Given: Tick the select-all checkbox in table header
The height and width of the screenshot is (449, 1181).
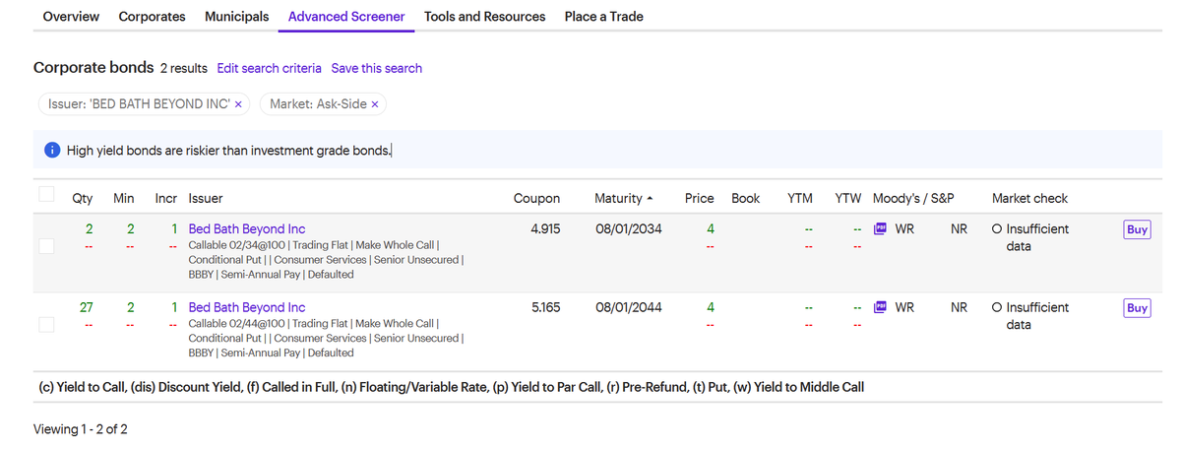Looking at the screenshot, I should tap(46, 193).
